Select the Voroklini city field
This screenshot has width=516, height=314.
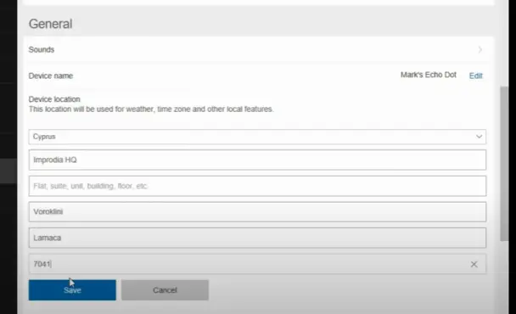(x=257, y=211)
